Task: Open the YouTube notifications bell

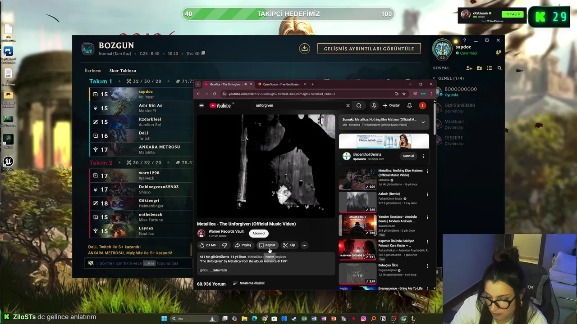Action: (x=409, y=105)
